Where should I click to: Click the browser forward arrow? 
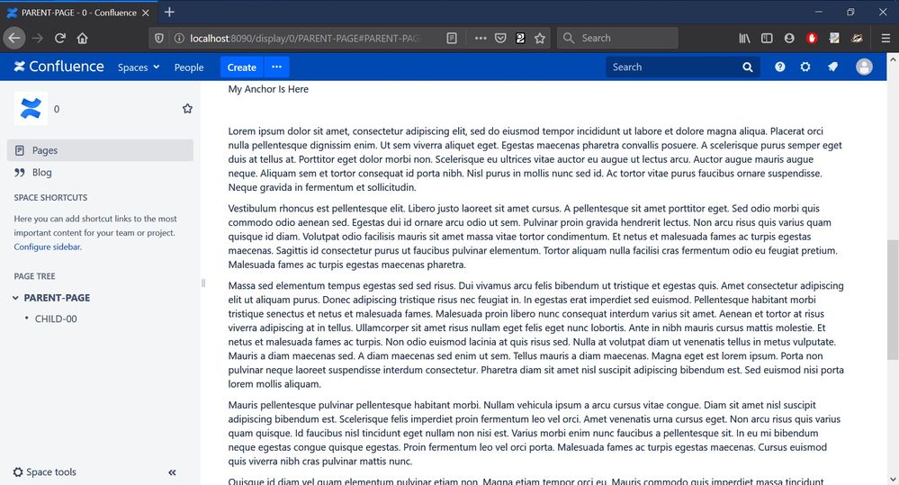click(x=38, y=38)
